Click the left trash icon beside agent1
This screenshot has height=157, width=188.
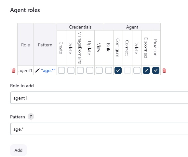coord(14,70)
